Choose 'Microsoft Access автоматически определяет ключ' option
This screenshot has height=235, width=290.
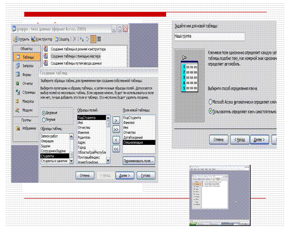coord(210,102)
